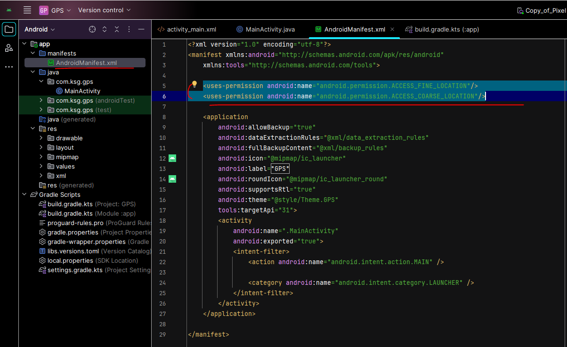Screen dimensions: 567x347
Task: Click Android gutter icon on line 14
Action: [x=172, y=179]
